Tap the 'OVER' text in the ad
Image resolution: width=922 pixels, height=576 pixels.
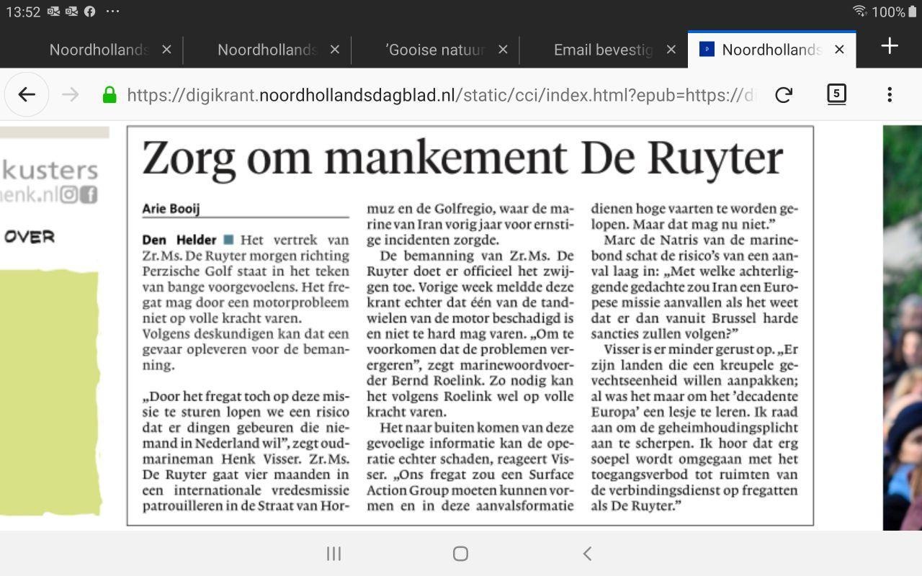29,237
